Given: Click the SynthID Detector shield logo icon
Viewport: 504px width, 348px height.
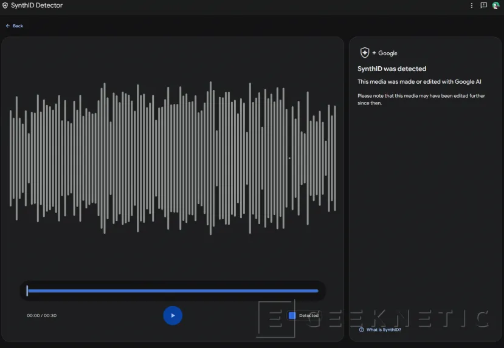Looking at the screenshot, I should tap(5, 5).
